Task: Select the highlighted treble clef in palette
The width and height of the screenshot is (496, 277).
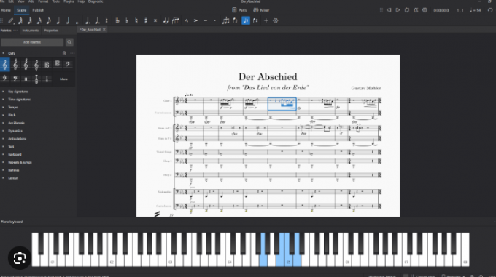Action: [x=5, y=65]
